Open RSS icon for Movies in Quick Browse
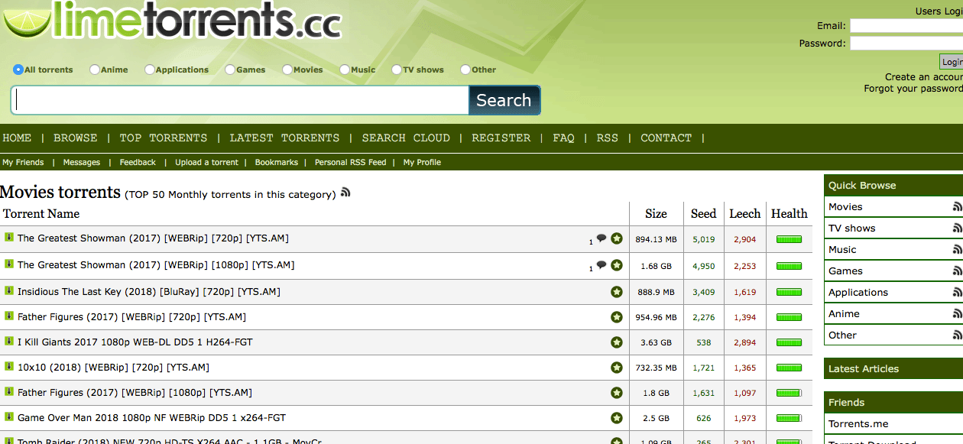This screenshot has width=963, height=444. (x=958, y=207)
